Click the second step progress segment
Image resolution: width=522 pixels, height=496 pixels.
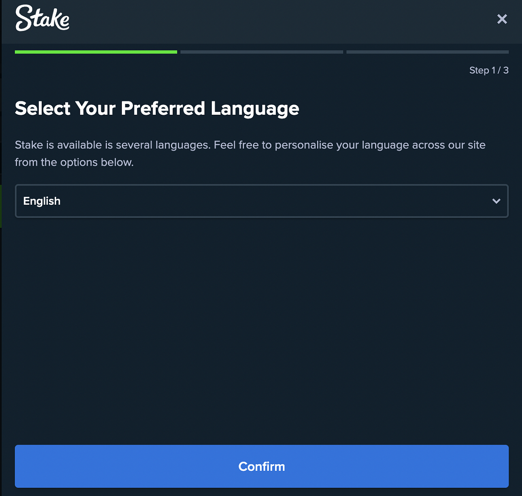[261, 52]
